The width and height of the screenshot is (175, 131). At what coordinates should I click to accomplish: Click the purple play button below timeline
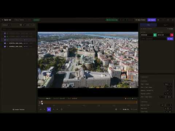(49, 109)
